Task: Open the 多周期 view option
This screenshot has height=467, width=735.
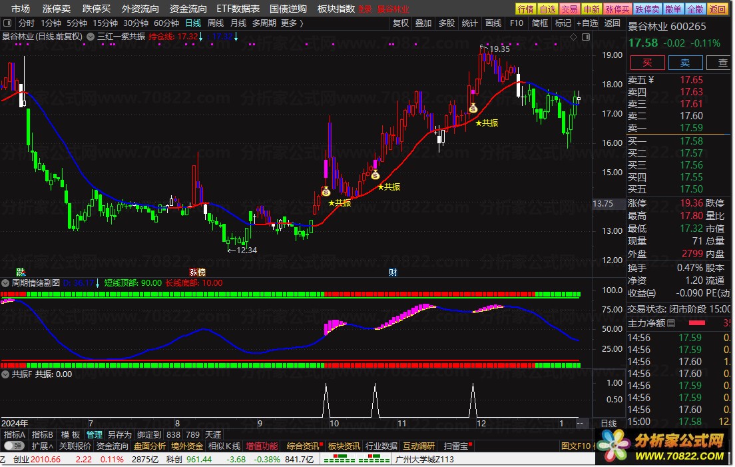Action: [x=264, y=23]
